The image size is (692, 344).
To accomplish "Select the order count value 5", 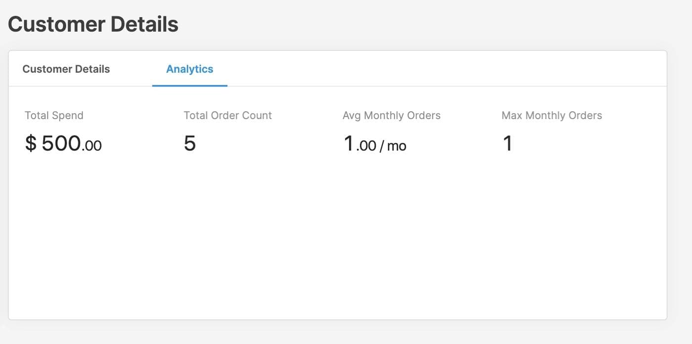I will point(190,143).
